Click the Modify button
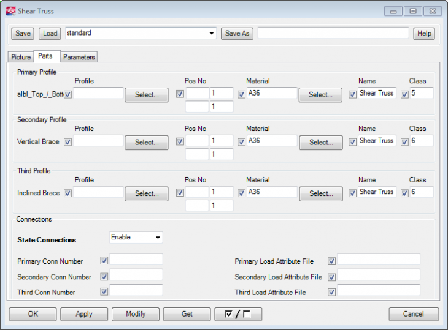Image resolution: width=448 pixels, height=330 pixels. click(136, 314)
